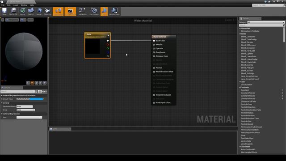Click the node's alpha output pin

(x=108, y=56)
